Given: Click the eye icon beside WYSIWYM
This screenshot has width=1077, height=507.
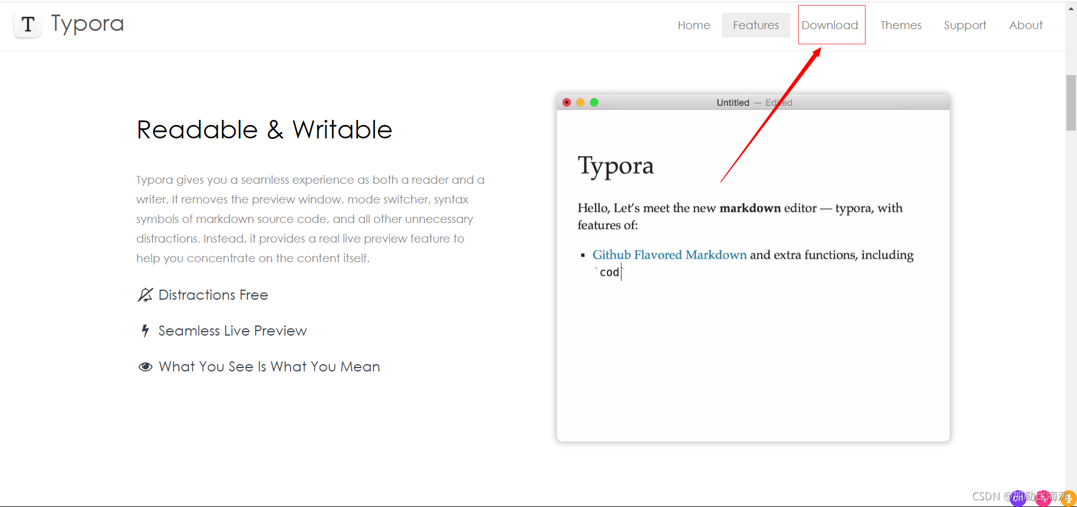Looking at the screenshot, I should coord(145,366).
